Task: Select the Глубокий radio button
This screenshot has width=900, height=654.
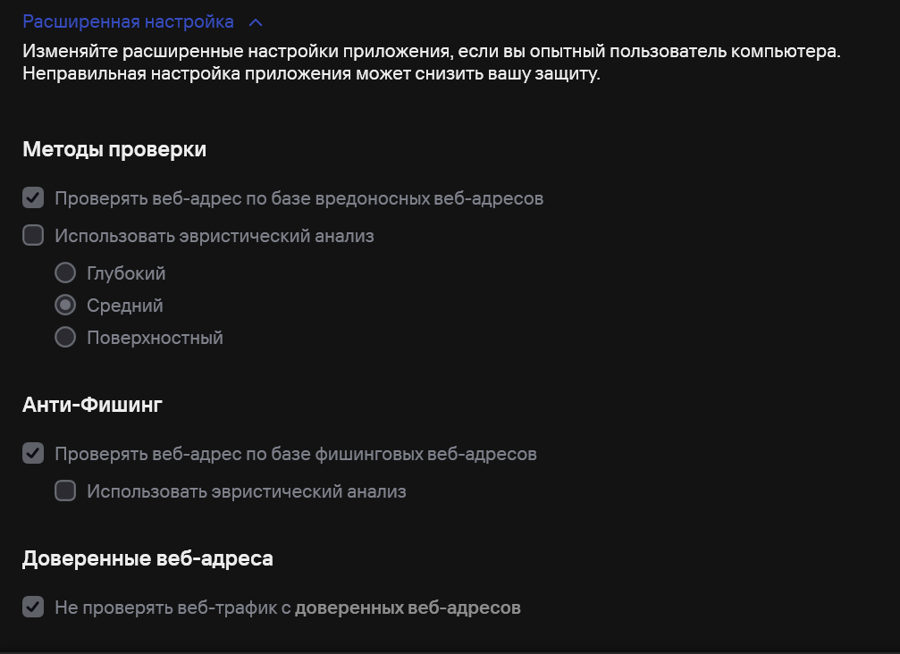Action: (65, 272)
